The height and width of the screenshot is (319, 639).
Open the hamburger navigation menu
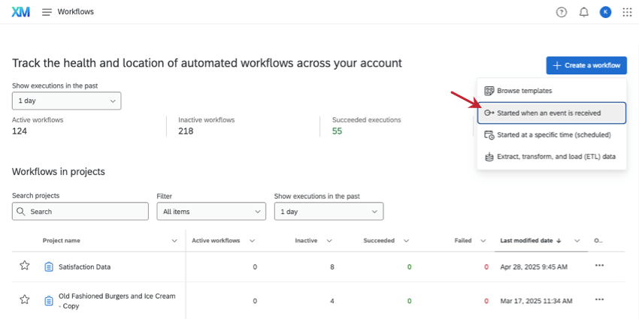(x=47, y=12)
